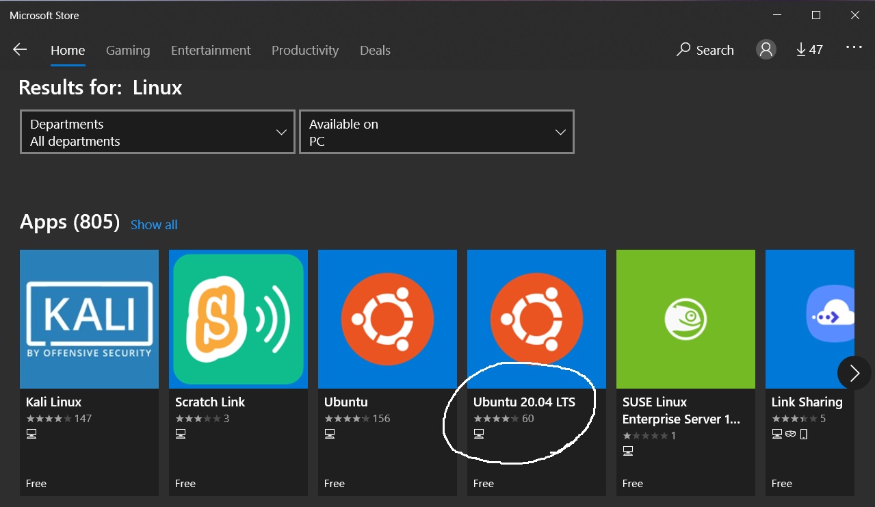Click the SUSE Linux Enterprise Server title
The height and width of the screenshot is (507, 875).
click(x=681, y=411)
